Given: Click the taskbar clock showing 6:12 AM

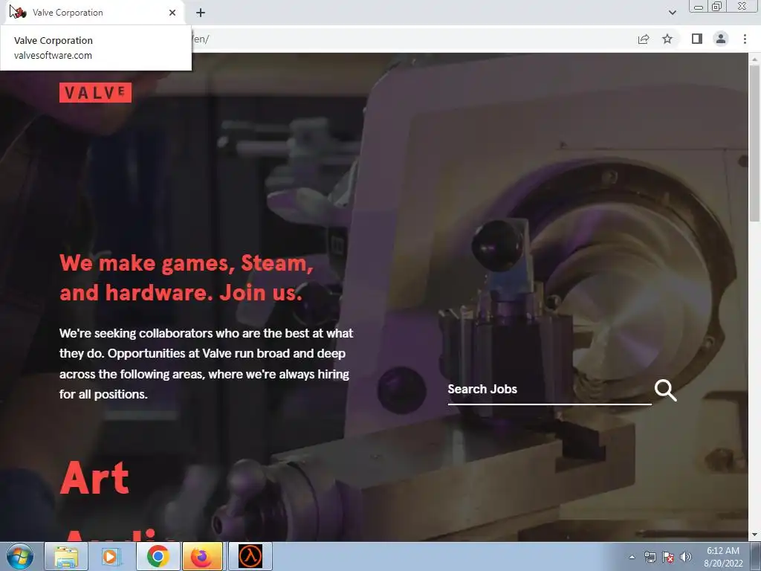Looking at the screenshot, I should 723,557.
